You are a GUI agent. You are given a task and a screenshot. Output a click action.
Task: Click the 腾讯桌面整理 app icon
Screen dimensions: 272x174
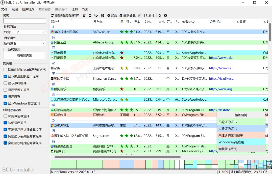(52, 146)
